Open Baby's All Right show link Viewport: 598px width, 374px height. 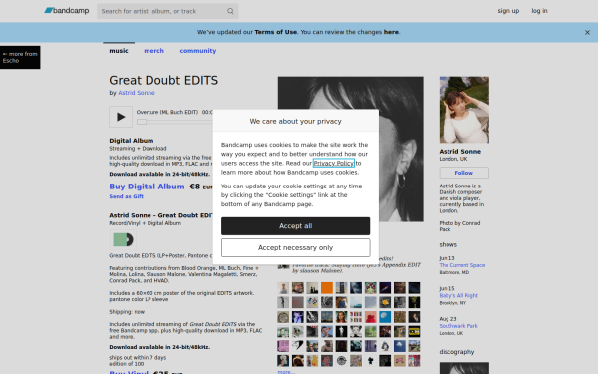click(x=458, y=295)
